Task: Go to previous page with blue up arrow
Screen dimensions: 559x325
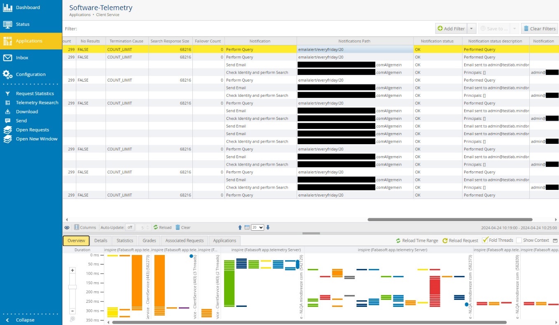Action: pos(240,227)
